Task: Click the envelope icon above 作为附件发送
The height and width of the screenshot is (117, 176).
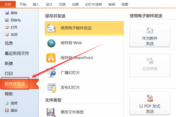Action: pos(150,30)
